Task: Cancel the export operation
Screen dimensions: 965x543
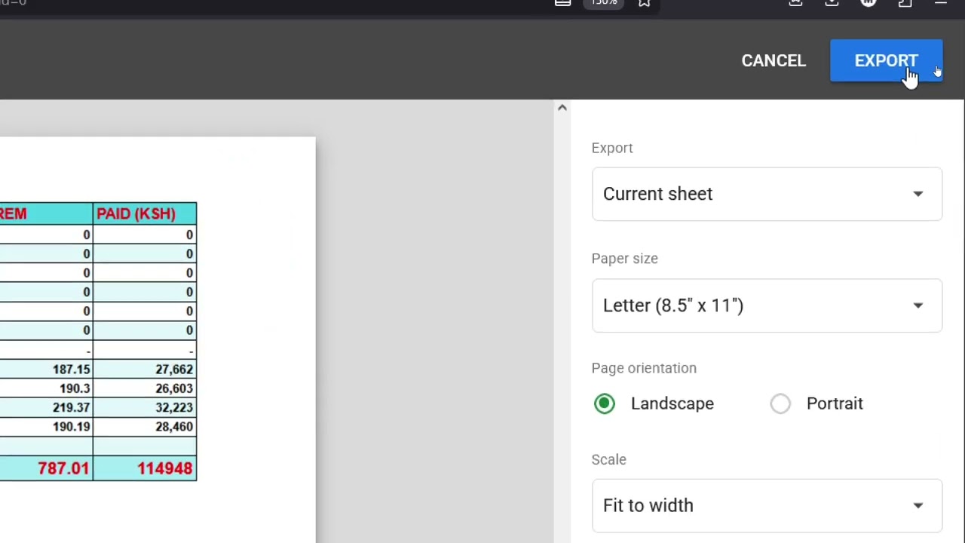Action: click(774, 60)
